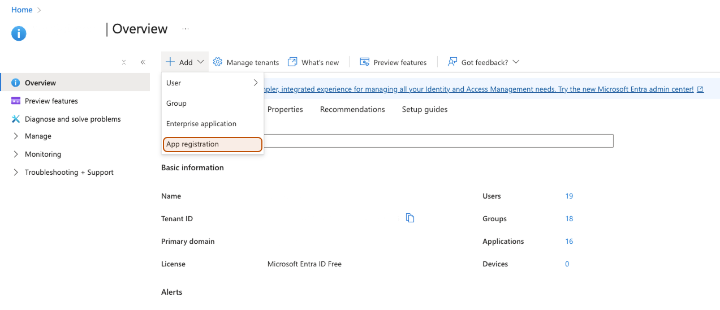Screen dimensions: 720x310
Task: Click the Applications label in statistics
Action: (x=503, y=242)
